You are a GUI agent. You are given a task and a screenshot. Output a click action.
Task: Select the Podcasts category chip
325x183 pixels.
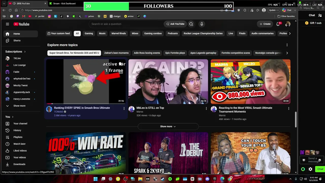click(x=173, y=33)
